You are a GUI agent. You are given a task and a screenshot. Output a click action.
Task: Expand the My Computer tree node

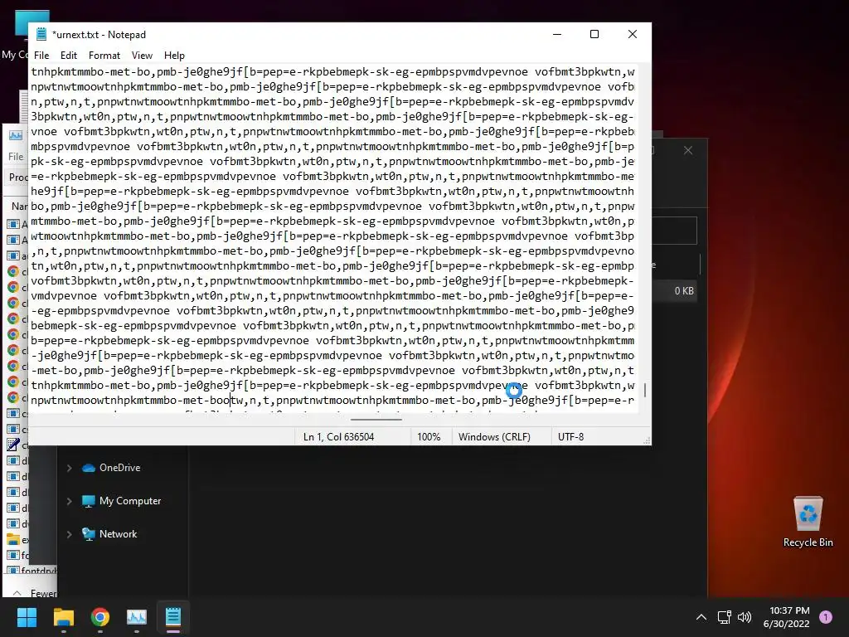[70, 502]
